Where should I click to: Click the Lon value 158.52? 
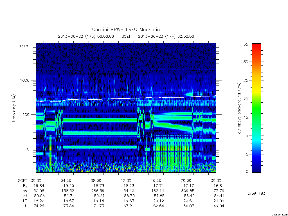pyautogui.click(x=68, y=191)
